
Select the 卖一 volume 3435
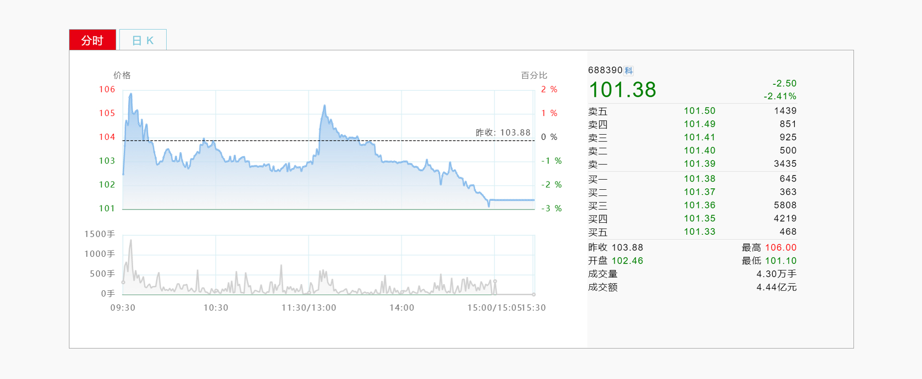pos(786,164)
